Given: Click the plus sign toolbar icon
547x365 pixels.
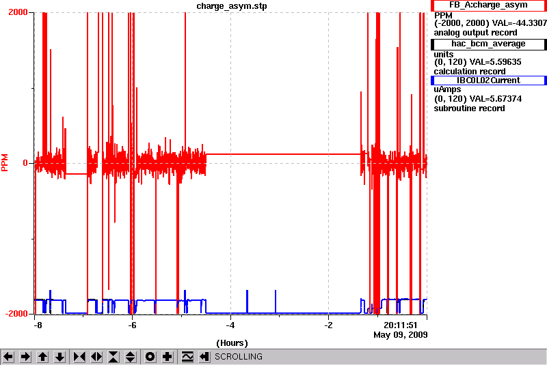Looking at the screenshot, I should [168, 357].
